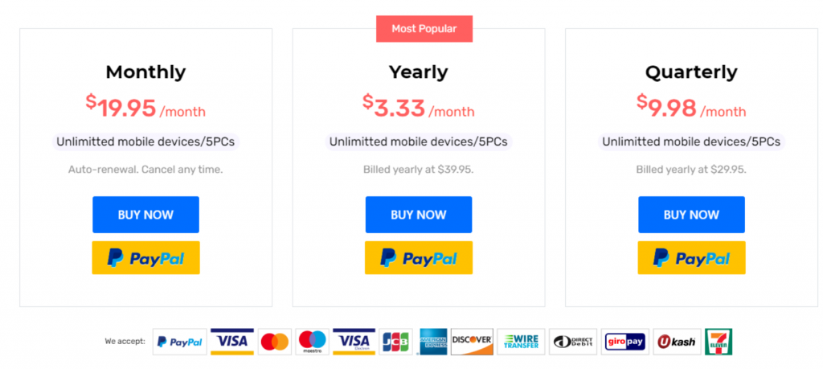
Task: Pay with PayPal for the Monthly plan
Action: (x=145, y=258)
